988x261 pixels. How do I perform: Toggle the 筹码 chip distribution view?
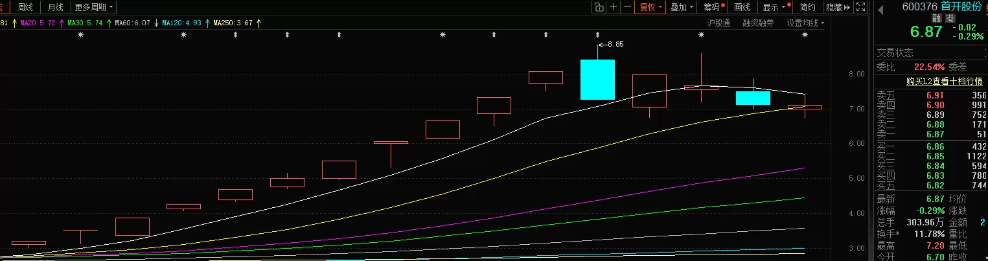(713, 7)
